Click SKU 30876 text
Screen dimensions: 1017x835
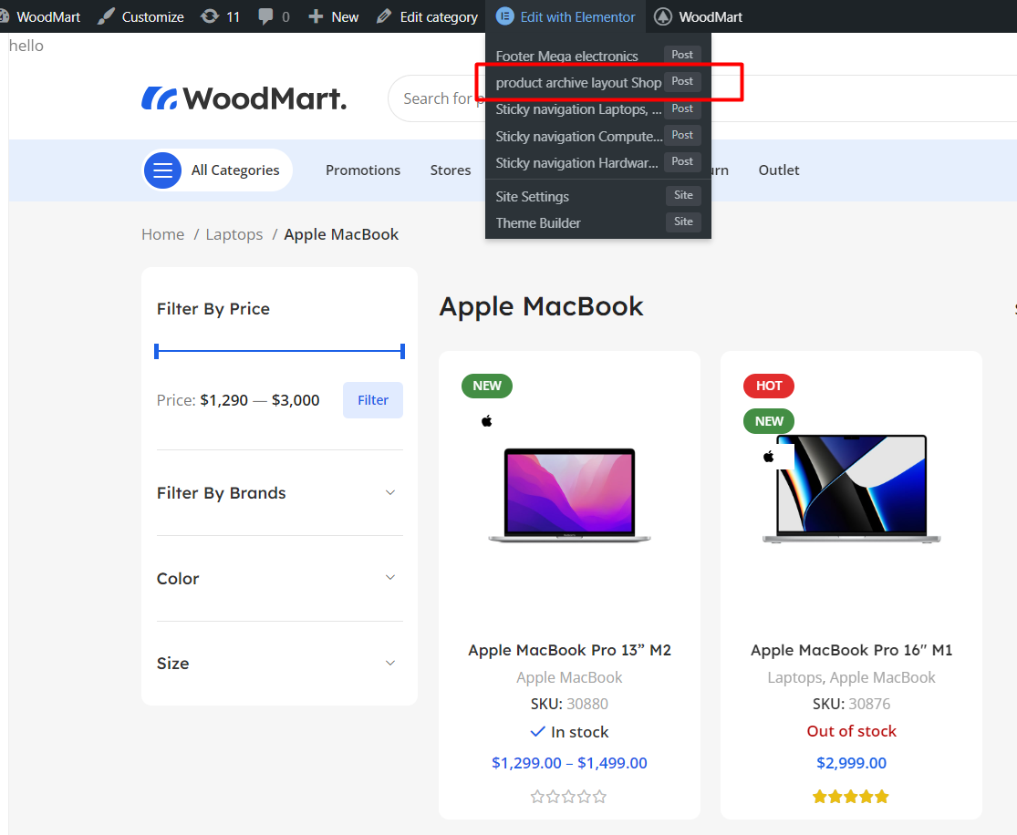click(x=852, y=704)
